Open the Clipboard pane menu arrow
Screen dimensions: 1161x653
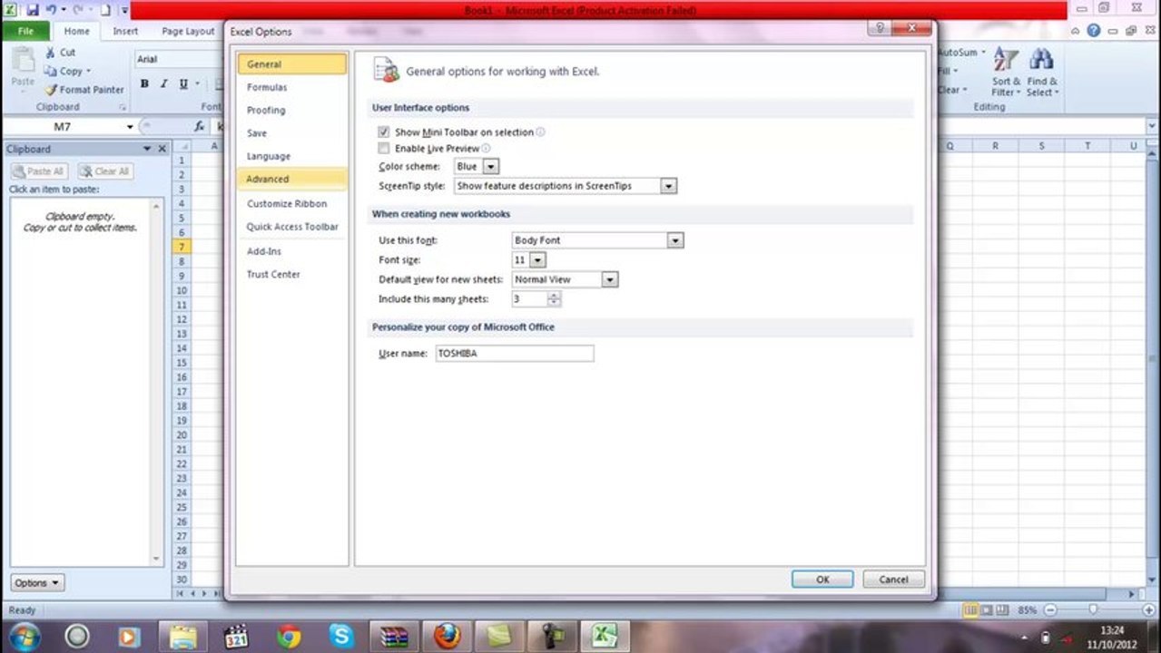(x=147, y=149)
